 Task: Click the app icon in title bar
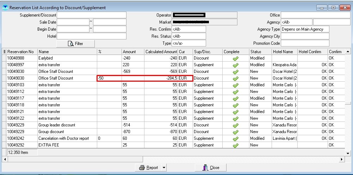coord(5,7)
